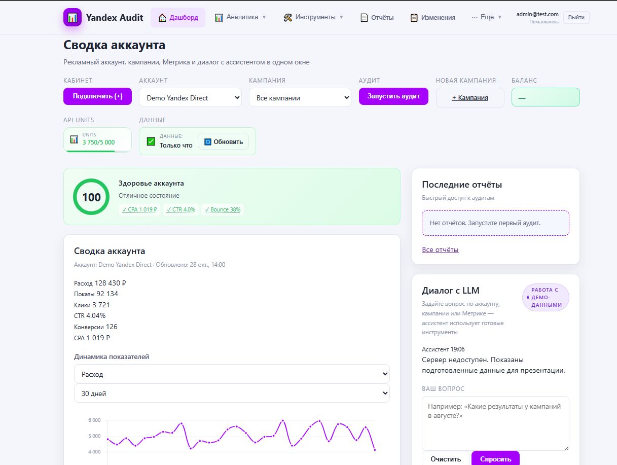Click the Yandex Audit logo icon
617x465 pixels.
pyautogui.click(x=72, y=17)
